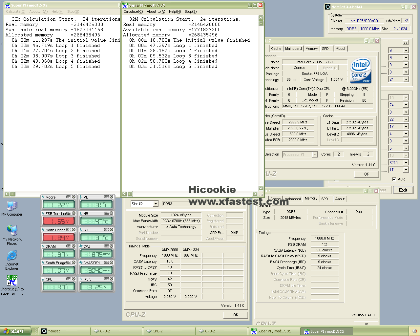Viewport: 420px width, 336px height.
Task: Close the CPU fan RPM widget
Action: (x=111, y=246)
